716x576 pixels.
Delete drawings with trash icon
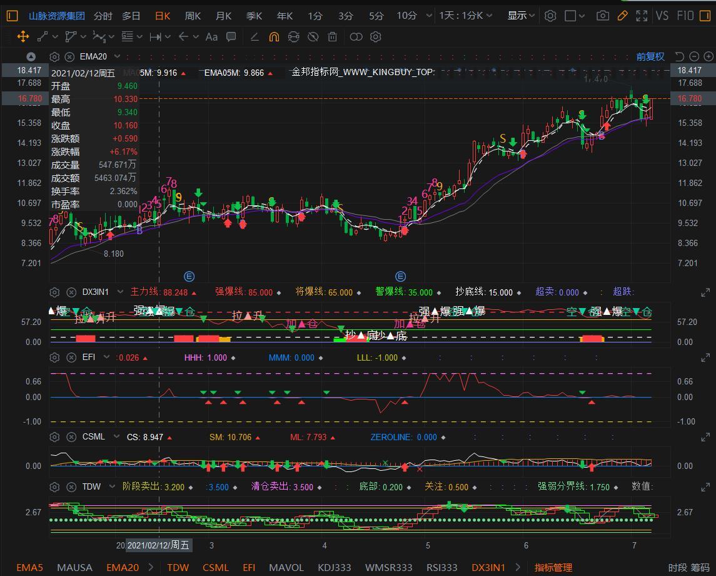tap(333, 36)
